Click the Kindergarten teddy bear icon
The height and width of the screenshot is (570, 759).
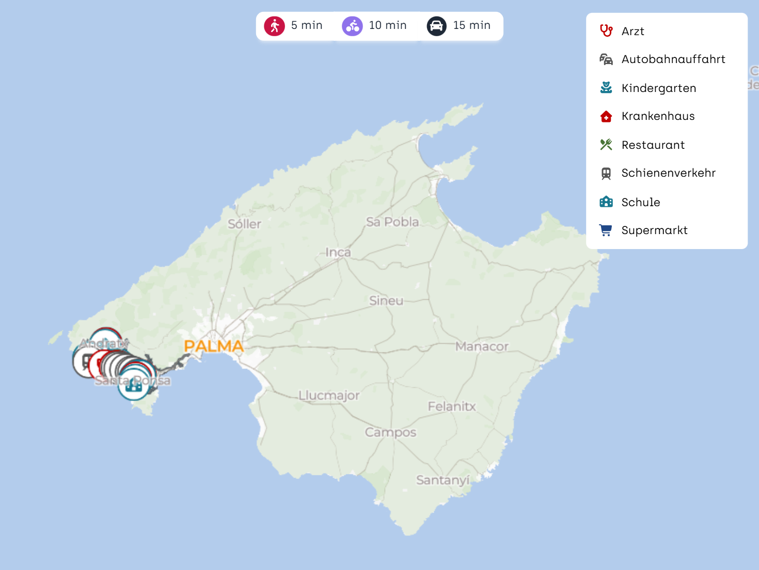(606, 88)
